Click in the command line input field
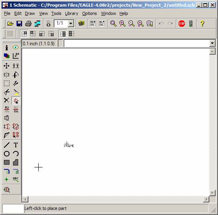 [x=136, y=44]
